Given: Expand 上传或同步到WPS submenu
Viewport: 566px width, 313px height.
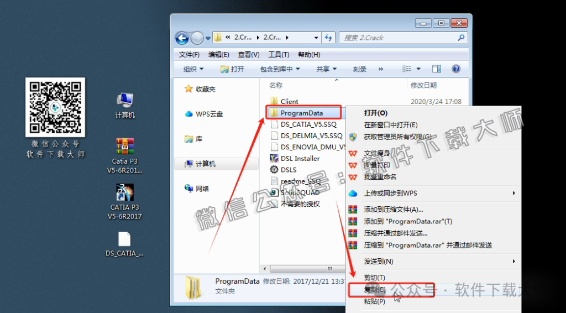Looking at the screenshot, I should pos(433,193).
